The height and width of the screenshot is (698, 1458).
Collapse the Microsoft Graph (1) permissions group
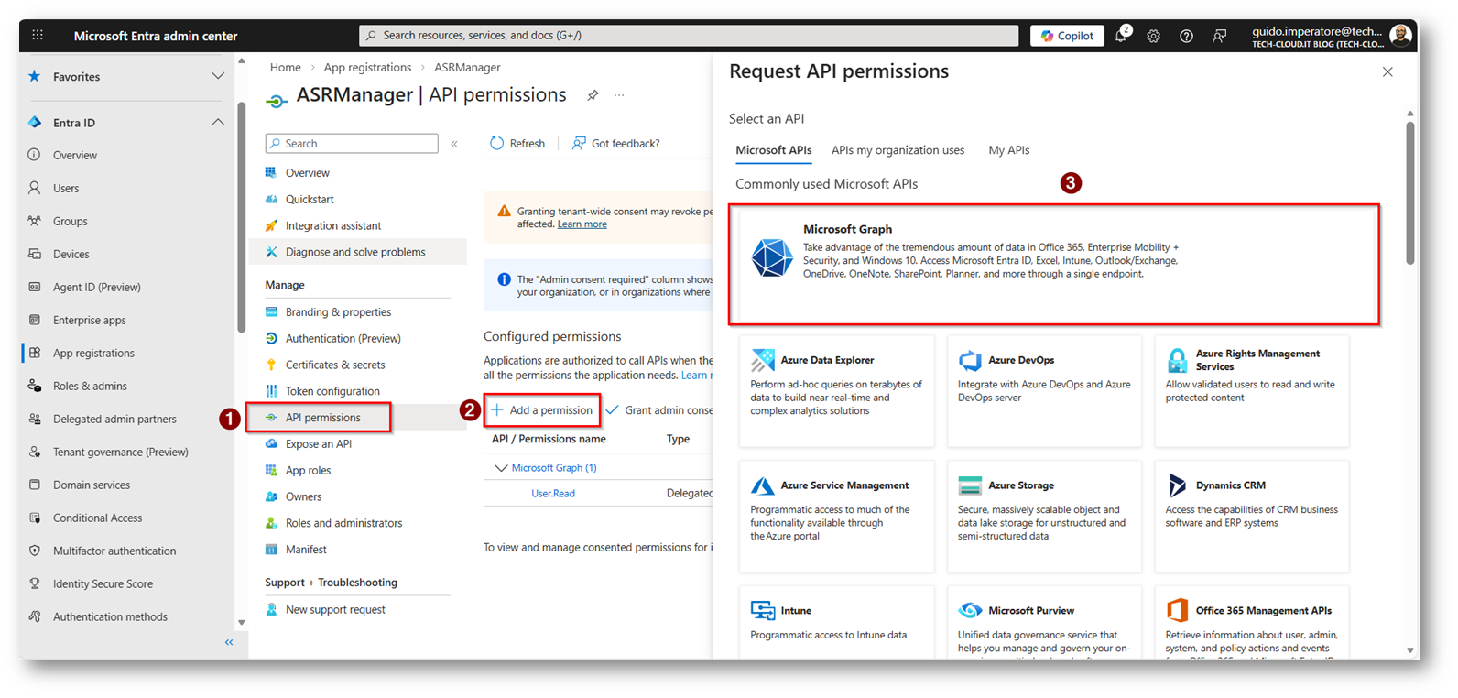(x=500, y=468)
